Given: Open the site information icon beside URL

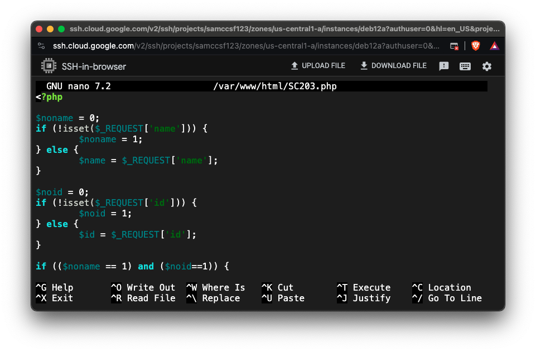Looking at the screenshot, I should pos(41,46).
